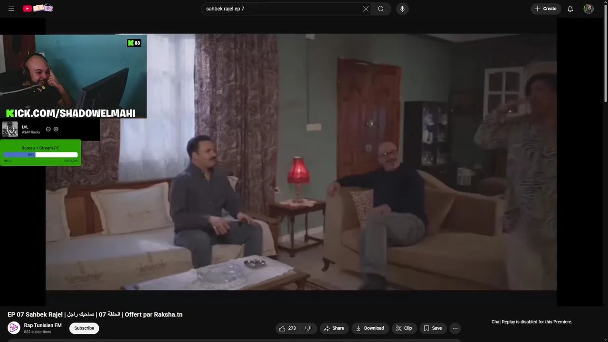Open Rap Tunisien FM channel name link
This screenshot has height=342, width=608.
(43, 325)
